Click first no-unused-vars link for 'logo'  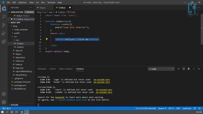101,79
